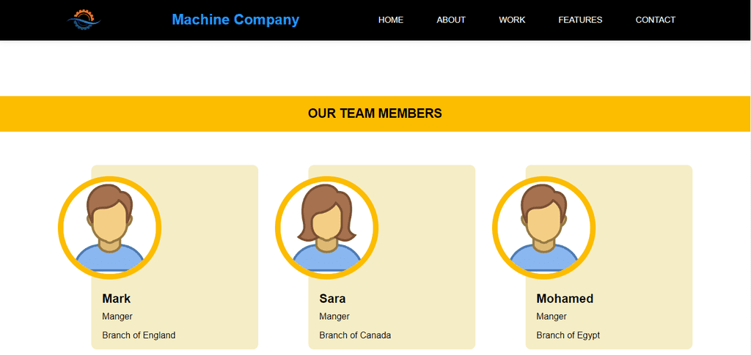Click Sara's avatar picture
Image resolution: width=751 pixels, height=355 pixels.
(x=326, y=228)
